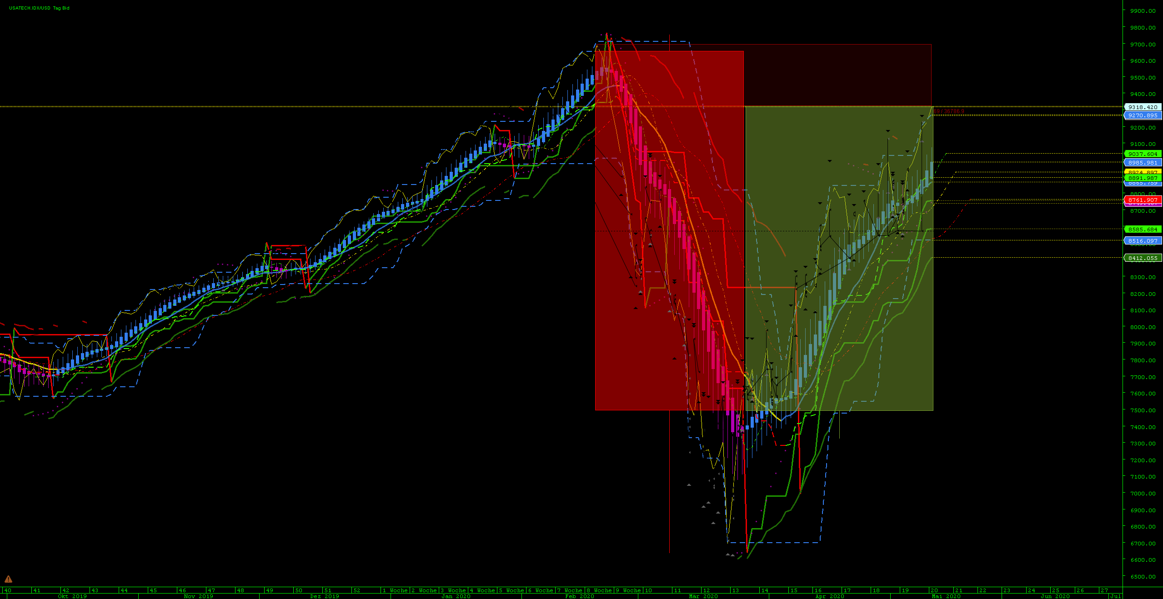Click the Mär 2020 month on time axis
The width and height of the screenshot is (1163, 599).
(703, 596)
